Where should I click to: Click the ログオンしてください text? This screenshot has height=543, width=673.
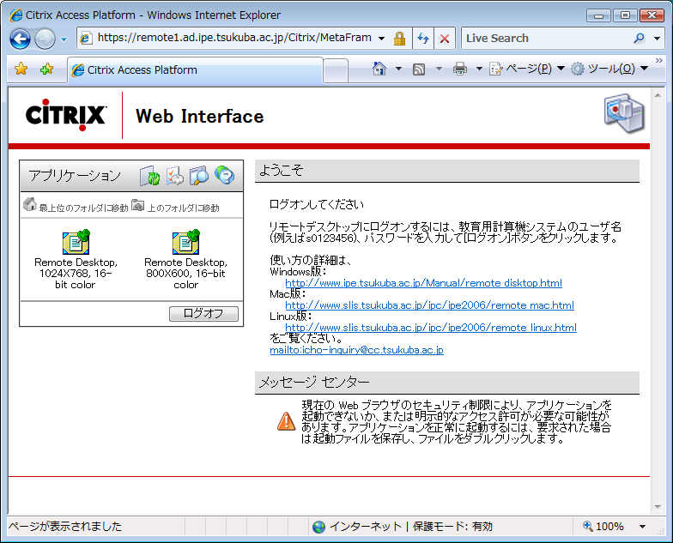click(316, 204)
